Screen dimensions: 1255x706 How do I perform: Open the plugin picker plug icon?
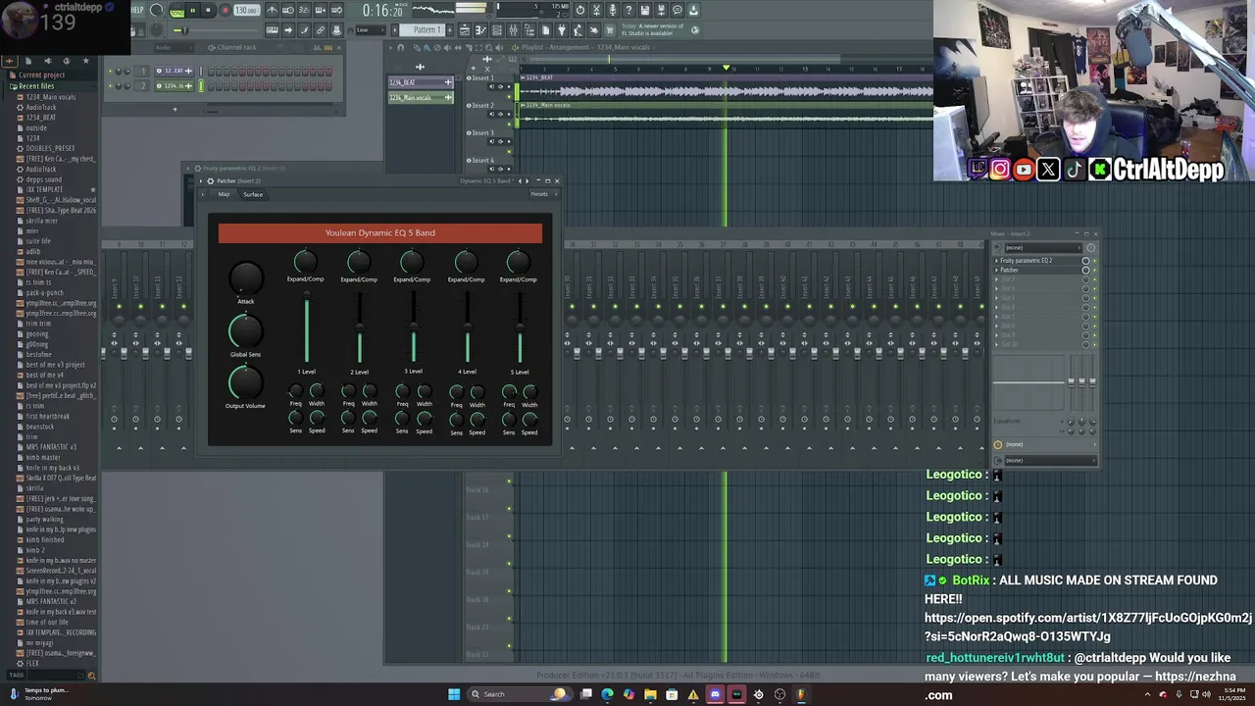[x=562, y=30]
